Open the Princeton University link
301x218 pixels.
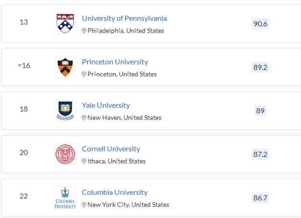pyautogui.click(x=115, y=62)
